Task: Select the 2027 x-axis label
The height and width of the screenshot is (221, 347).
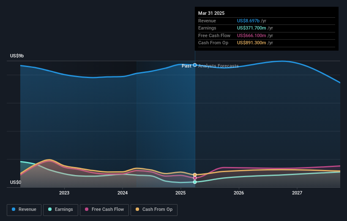Action: point(297,193)
